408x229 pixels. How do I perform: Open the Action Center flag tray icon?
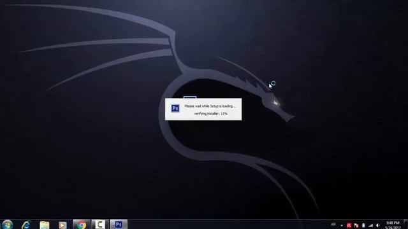(356, 226)
